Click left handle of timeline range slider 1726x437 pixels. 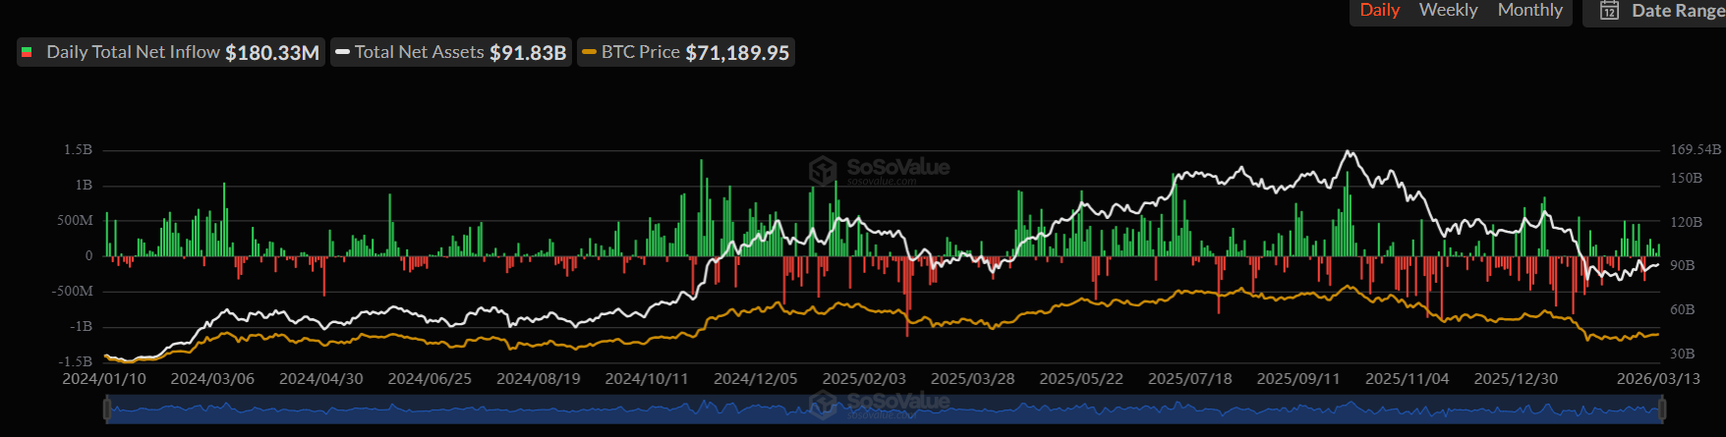(x=107, y=410)
